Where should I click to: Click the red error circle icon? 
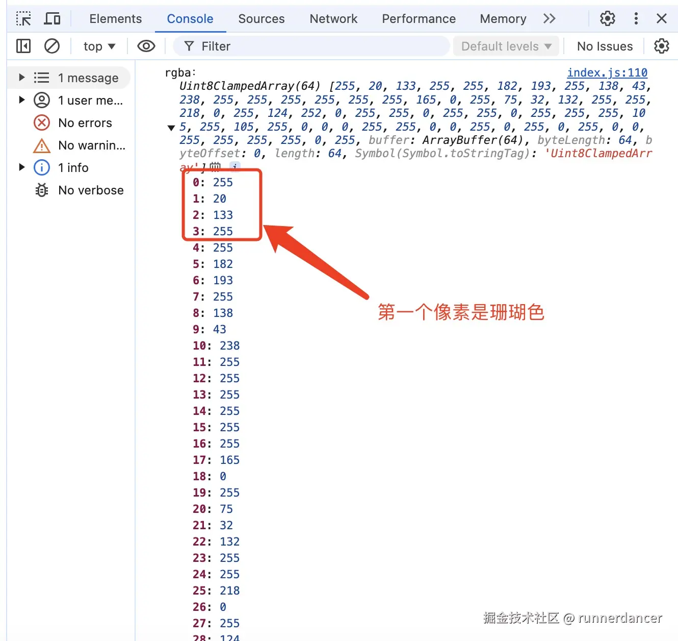coord(42,122)
